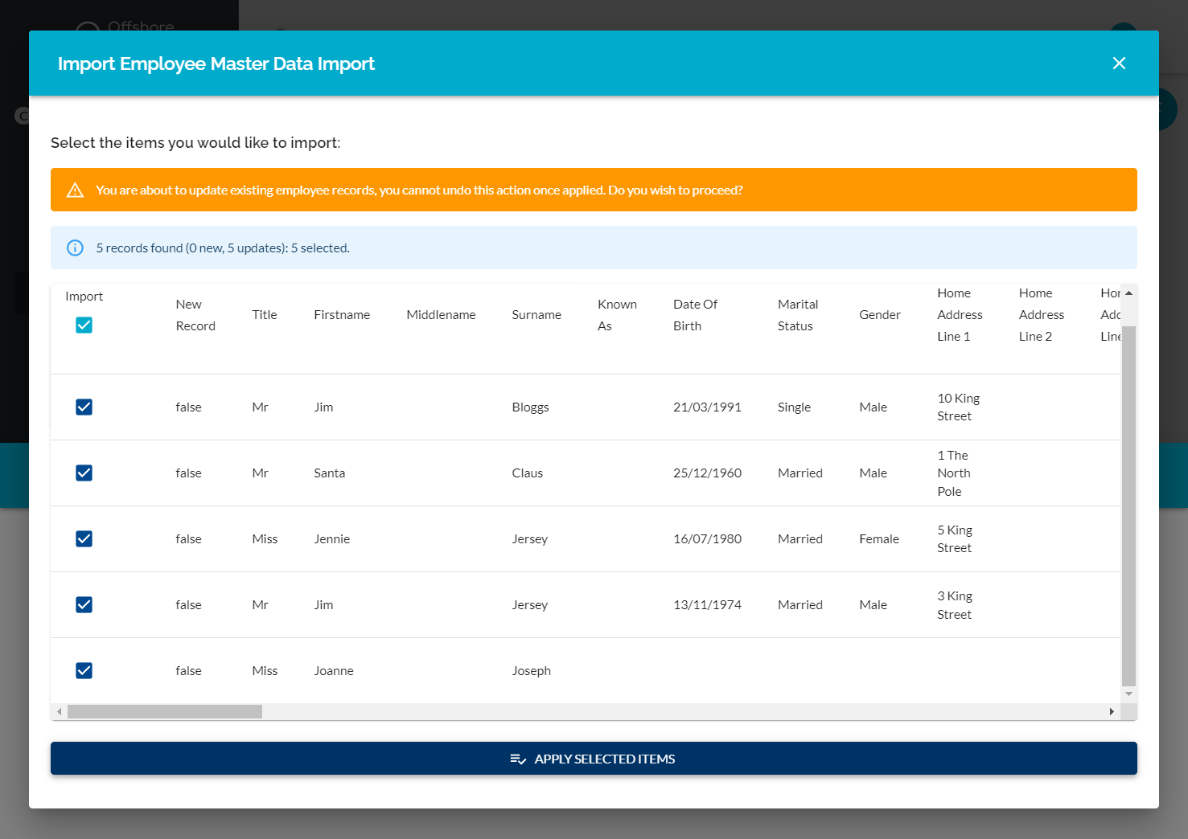Uncheck the import checkbox for Joanne Joseph
The width and height of the screenshot is (1188, 839).
coord(84,671)
